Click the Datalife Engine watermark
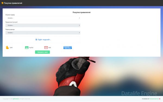This screenshot has width=163, height=102. [x=139, y=93]
